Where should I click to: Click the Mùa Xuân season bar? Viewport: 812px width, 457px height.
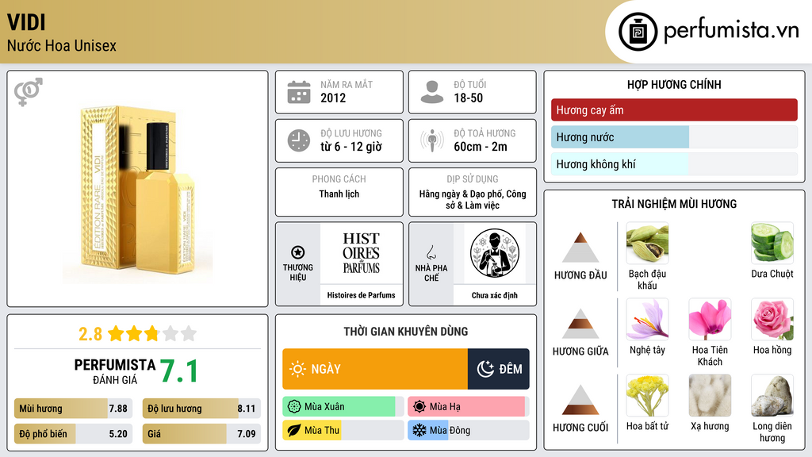[x=343, y=407]
